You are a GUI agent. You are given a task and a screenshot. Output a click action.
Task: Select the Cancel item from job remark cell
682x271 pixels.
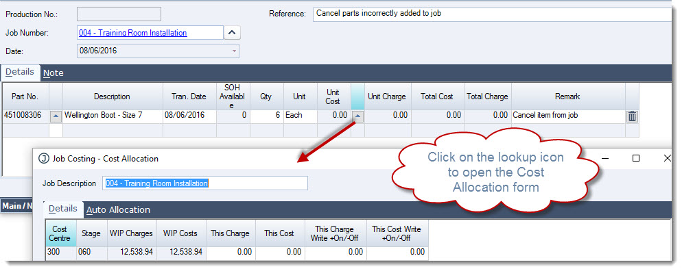click(567, 116)
